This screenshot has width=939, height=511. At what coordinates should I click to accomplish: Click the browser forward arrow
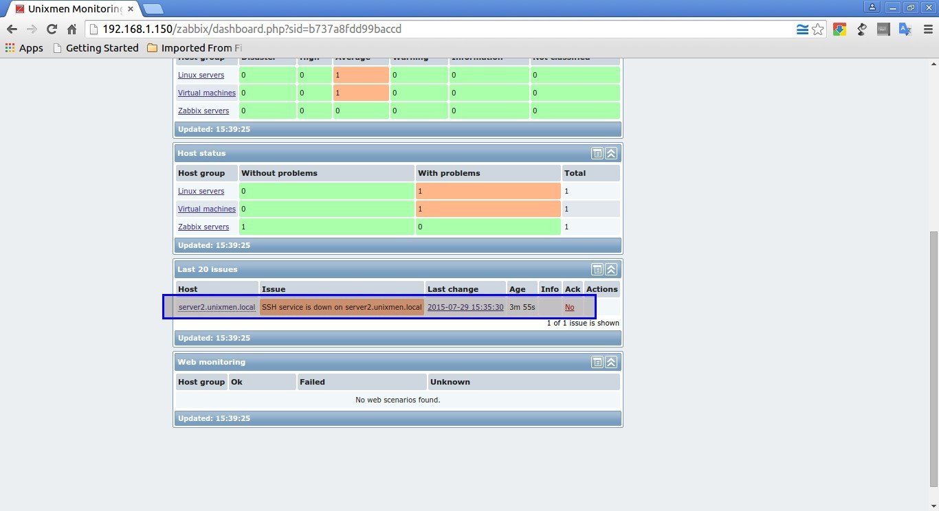32,30
